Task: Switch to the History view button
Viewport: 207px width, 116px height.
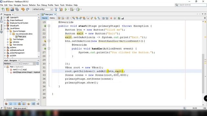Action: 52,18
